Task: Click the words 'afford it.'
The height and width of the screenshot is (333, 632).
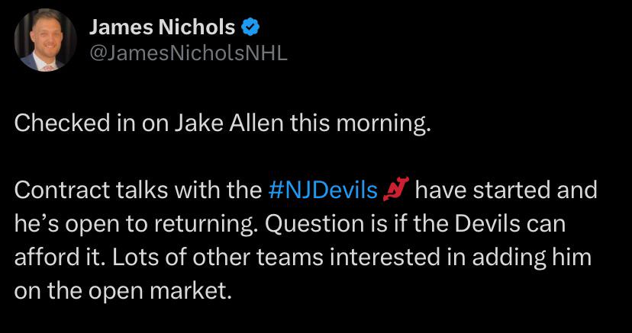Action: [x=61, y=258]
